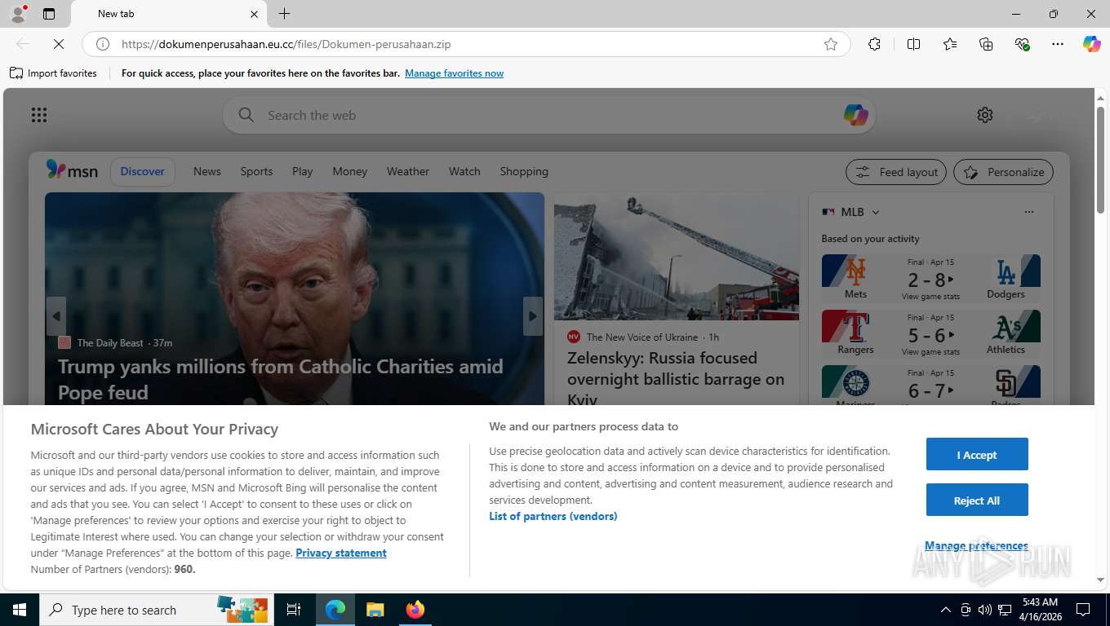
Task: View game stats for Rangers vs Athletics
Action: [x=930, y=352]
